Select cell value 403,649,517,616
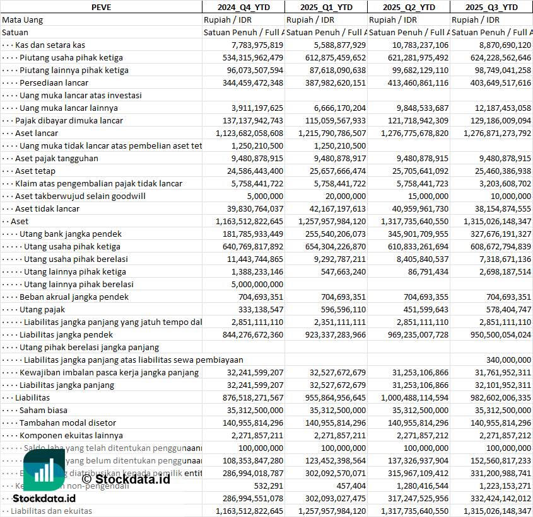Viewport: 533px width, 517px height. click(x=501, y=83)
